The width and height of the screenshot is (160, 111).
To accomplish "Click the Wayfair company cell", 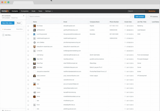I will (x=92, y=26).
